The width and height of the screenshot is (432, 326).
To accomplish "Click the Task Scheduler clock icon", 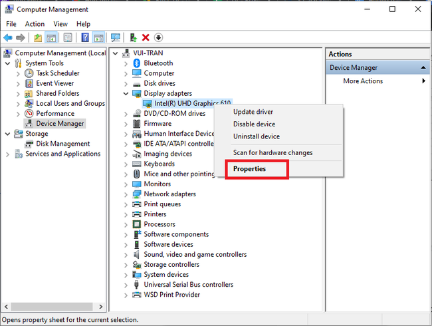I will coord(29,73).
